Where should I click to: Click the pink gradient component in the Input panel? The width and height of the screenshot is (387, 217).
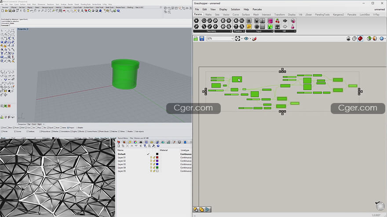click(270, 21)
